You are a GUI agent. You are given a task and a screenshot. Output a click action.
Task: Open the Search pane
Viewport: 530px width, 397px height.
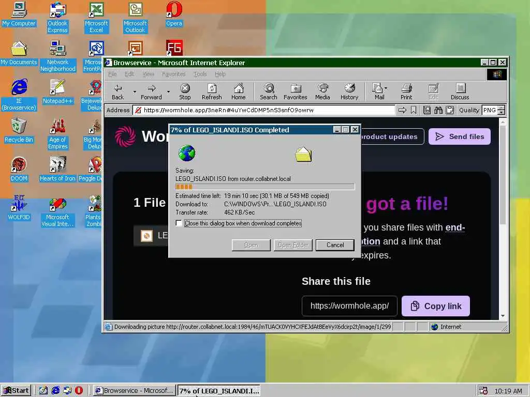[269, 91]
